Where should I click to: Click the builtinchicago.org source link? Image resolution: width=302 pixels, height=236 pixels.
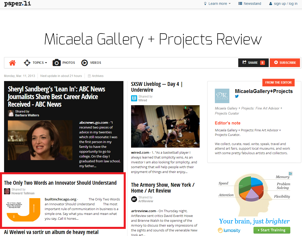[60, 199]
